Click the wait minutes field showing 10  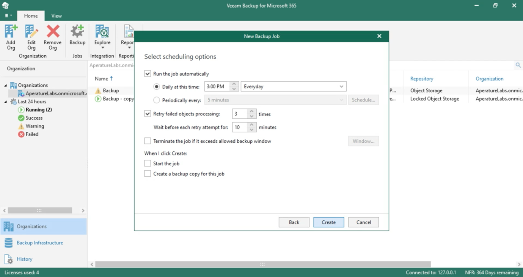[x=240, y=128]
